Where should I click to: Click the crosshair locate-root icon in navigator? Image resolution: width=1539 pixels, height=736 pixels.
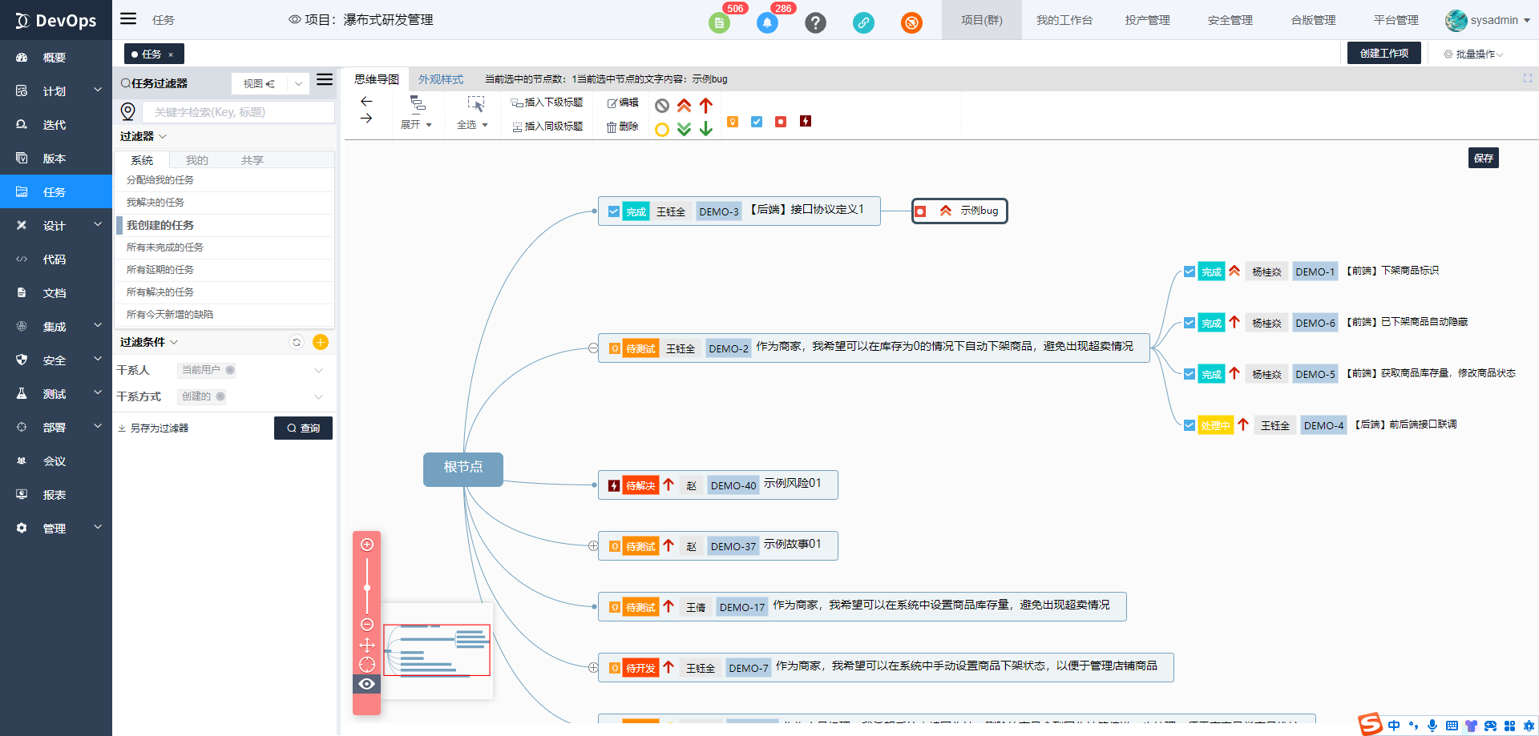coord(367,665)
